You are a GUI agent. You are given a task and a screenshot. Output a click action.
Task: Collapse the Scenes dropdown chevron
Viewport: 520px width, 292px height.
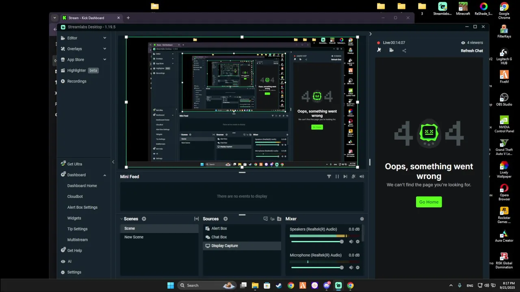121,219
